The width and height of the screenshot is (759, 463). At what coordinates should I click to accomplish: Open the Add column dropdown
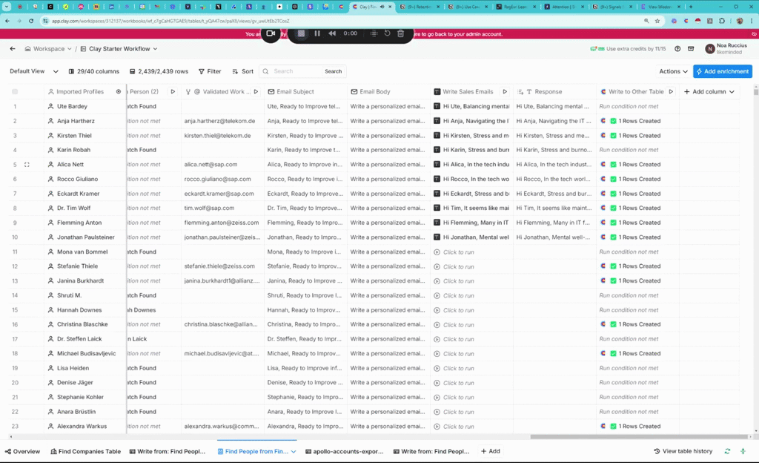(x=709, y=92)
